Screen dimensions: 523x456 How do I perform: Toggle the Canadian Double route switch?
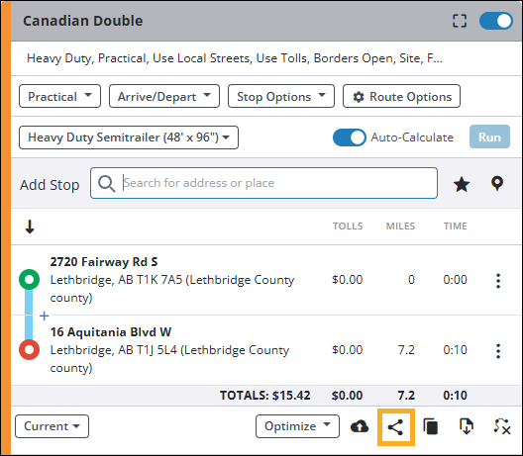496,21
